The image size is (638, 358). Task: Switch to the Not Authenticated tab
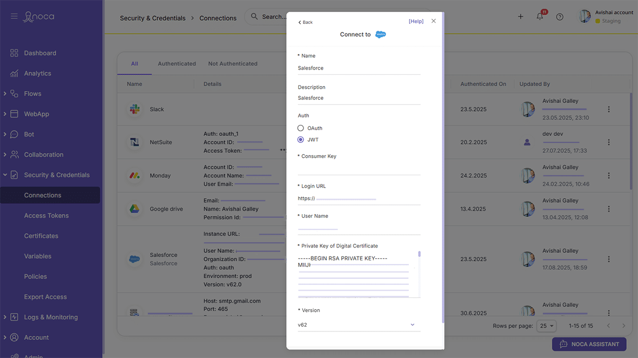coord(232,64)
